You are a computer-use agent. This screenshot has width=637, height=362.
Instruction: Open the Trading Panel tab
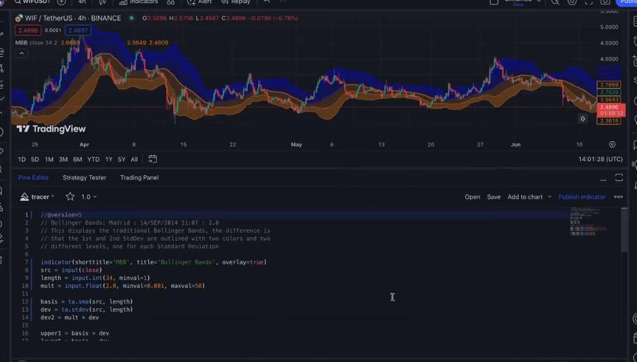[x=139, y=178]
